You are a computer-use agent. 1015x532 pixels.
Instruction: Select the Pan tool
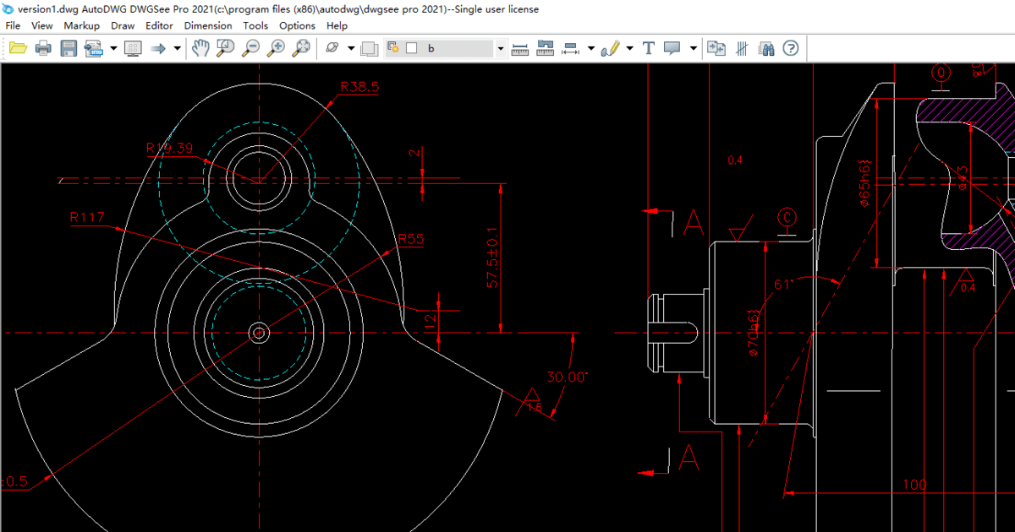tap(199, 48)
